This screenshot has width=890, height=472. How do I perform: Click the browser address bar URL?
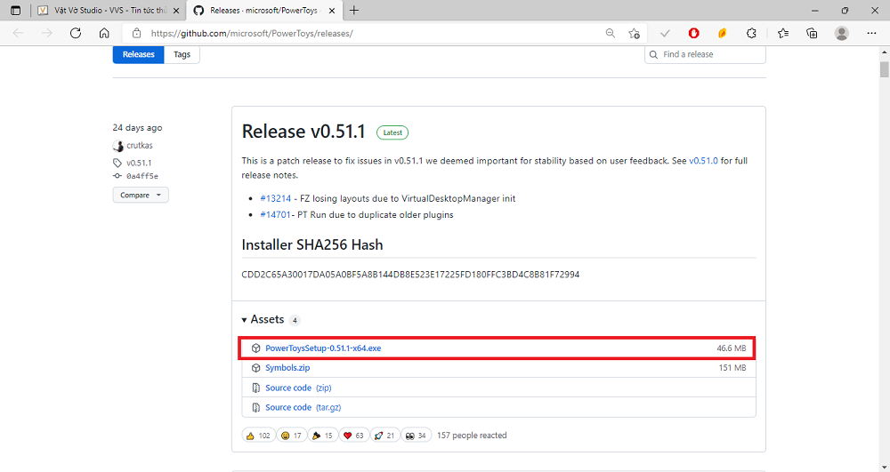[x=252, y=34]
